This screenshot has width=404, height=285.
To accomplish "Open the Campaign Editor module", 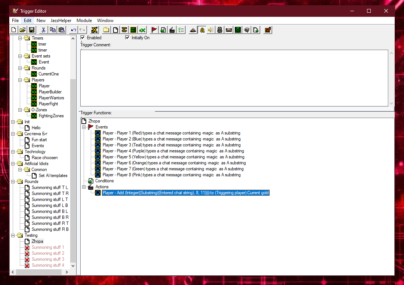I will click(229, 30).
